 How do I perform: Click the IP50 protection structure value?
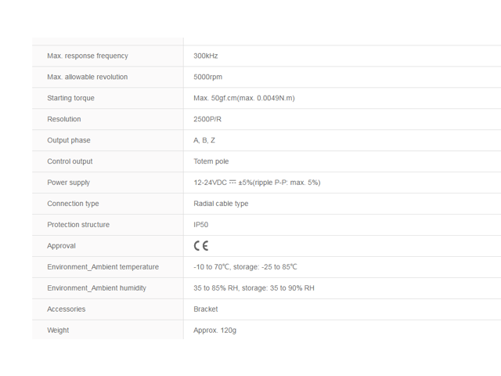200,225
